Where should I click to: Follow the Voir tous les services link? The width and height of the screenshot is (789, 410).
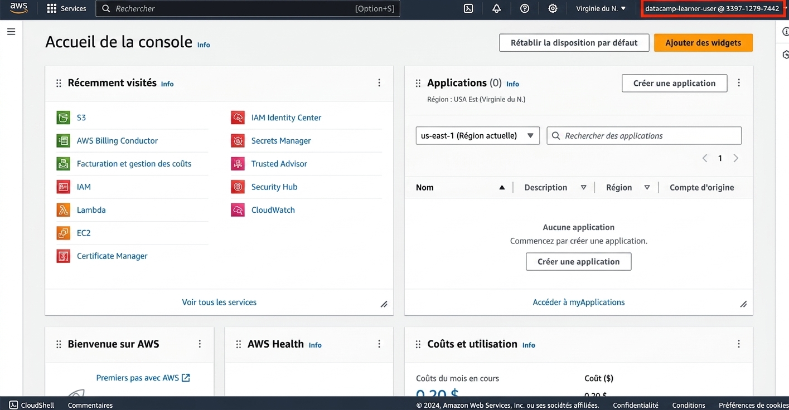pos(219,302)
